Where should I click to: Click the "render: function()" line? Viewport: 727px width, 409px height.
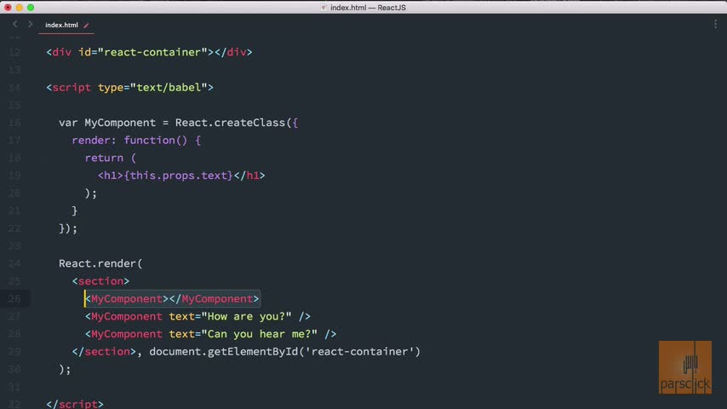(136, 141)
